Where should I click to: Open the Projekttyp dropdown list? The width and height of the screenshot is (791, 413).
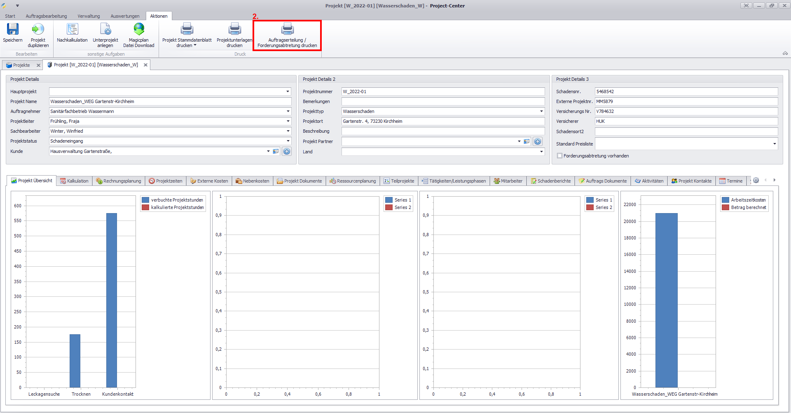[x=541, y=111]
